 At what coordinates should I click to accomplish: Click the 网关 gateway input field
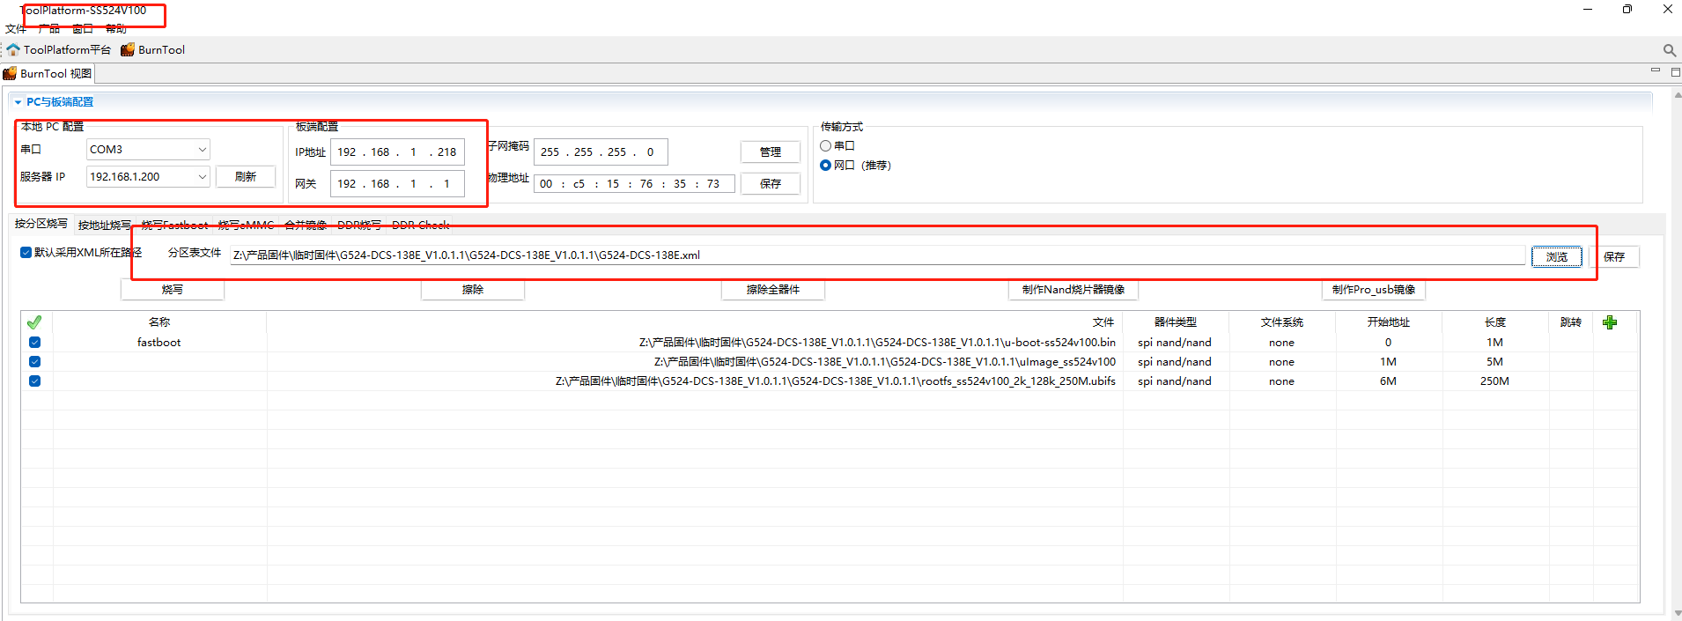(x=397, y=184)
